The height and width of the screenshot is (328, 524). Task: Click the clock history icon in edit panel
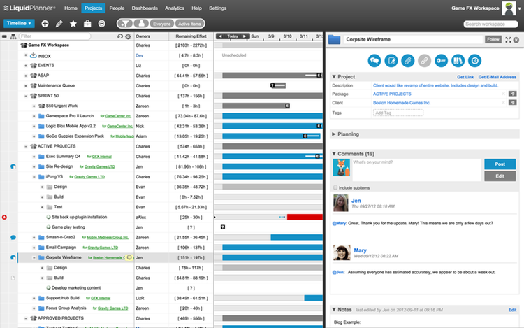click(474, 61)
